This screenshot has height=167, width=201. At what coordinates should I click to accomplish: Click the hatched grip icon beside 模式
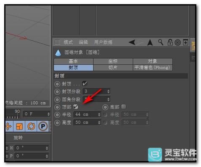pyautogui.click(x=57, y=42)
